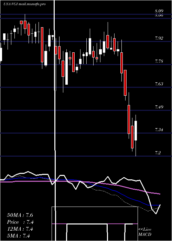Image resolution: width=172 pixels, height=241 pixels.
Task: Click the 'Price : 7.4' readout
Action: 20,222
